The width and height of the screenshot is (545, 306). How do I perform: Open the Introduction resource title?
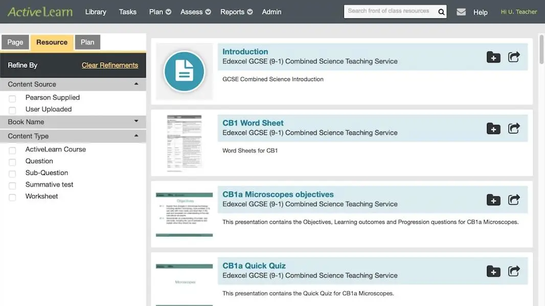pyautogui.click(x=245, y=52)
